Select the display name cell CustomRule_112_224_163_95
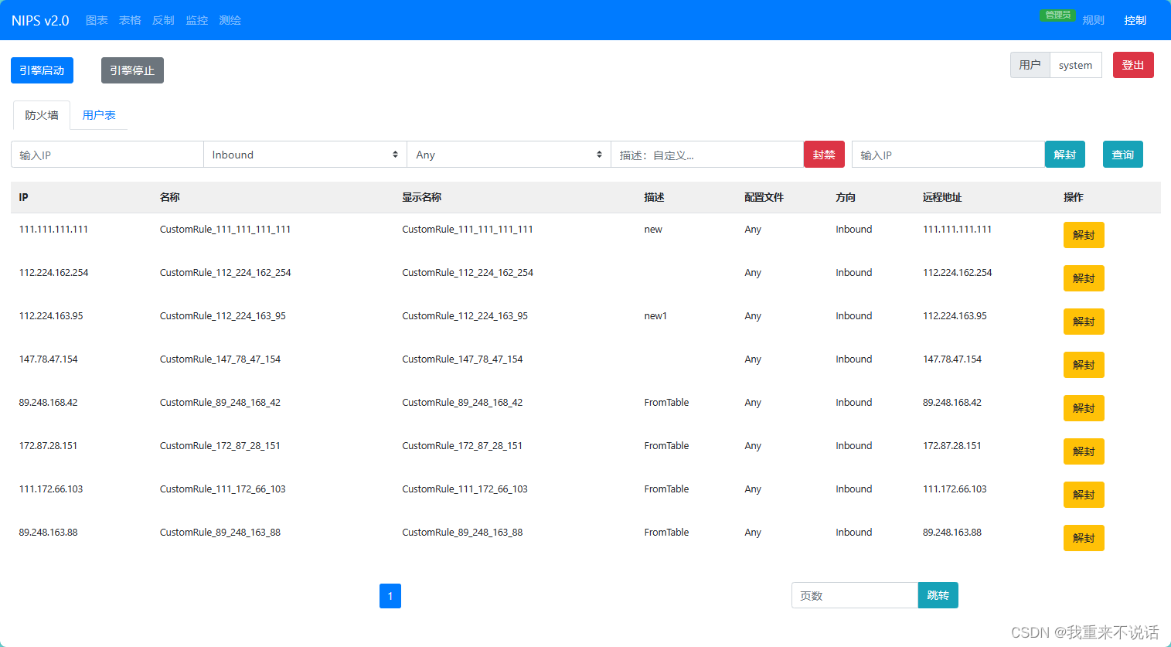1171x647 pixels. (465, 316)
